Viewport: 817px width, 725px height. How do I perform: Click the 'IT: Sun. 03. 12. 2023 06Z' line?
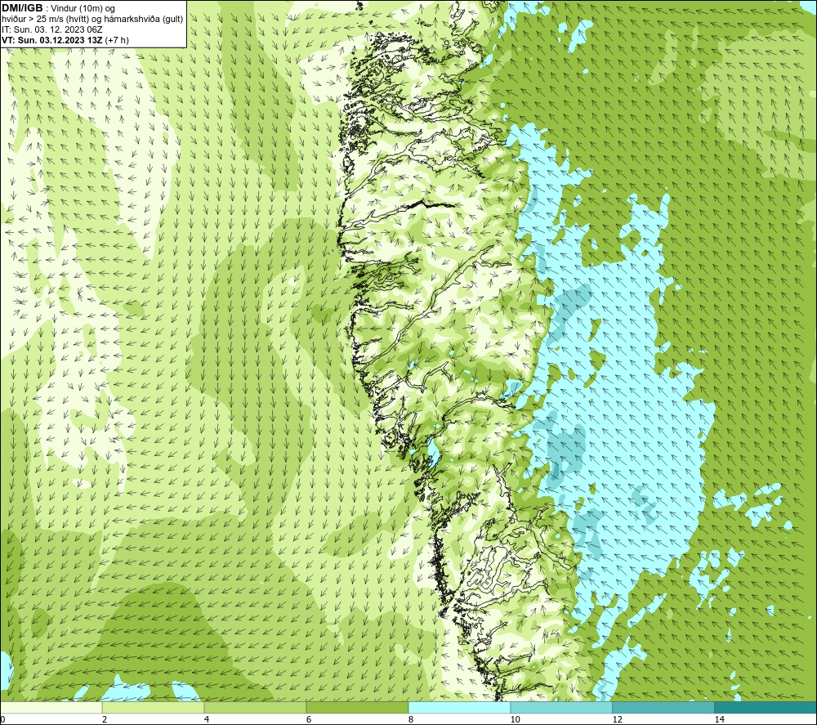point(52,29)
